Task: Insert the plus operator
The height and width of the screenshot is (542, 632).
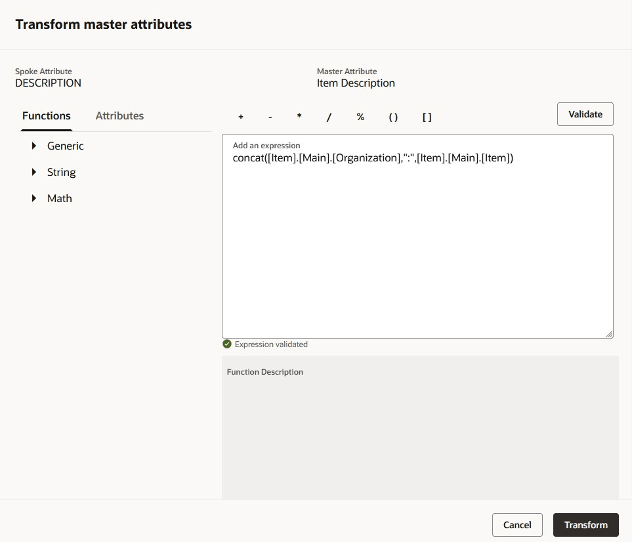Action: pyautogui.click(x=241, y=117)
